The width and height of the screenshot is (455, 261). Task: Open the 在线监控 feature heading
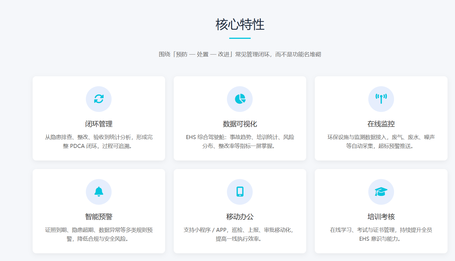click(381, 124)
